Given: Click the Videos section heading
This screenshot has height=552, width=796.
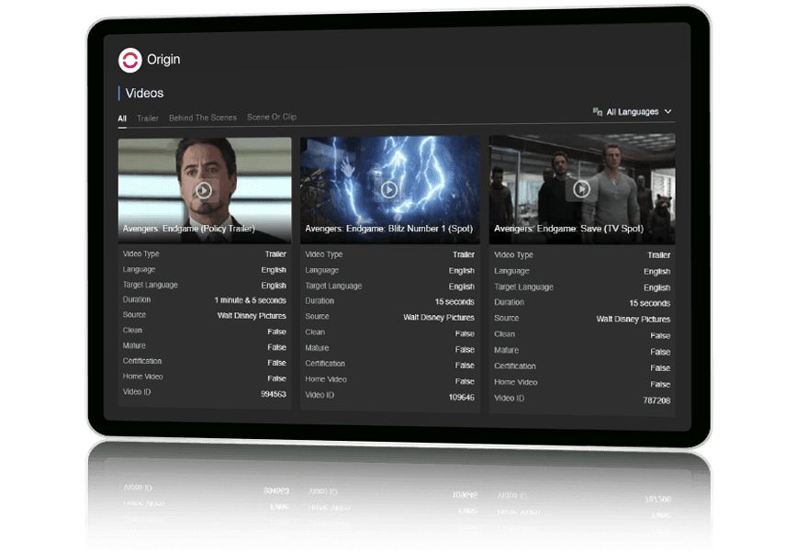Looking at the screenshot, I should pos(144,93).
